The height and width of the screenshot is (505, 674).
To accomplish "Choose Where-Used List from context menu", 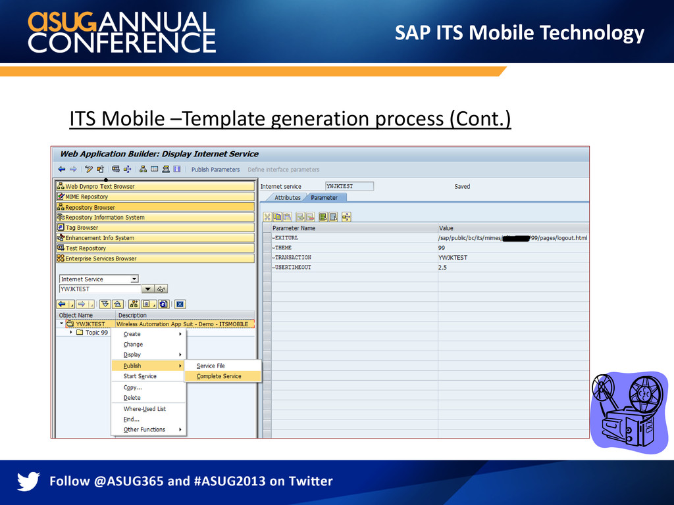I will (x=149, y=409).
